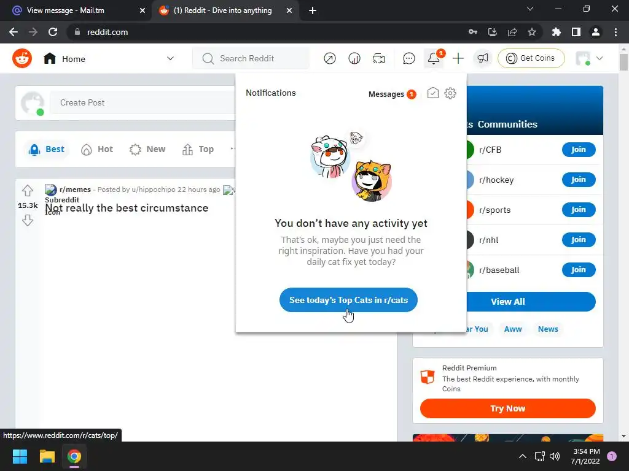The width and height of the screenshot is (629, 471).
Task: Open Reddit Live video icon
Action: 378,58
